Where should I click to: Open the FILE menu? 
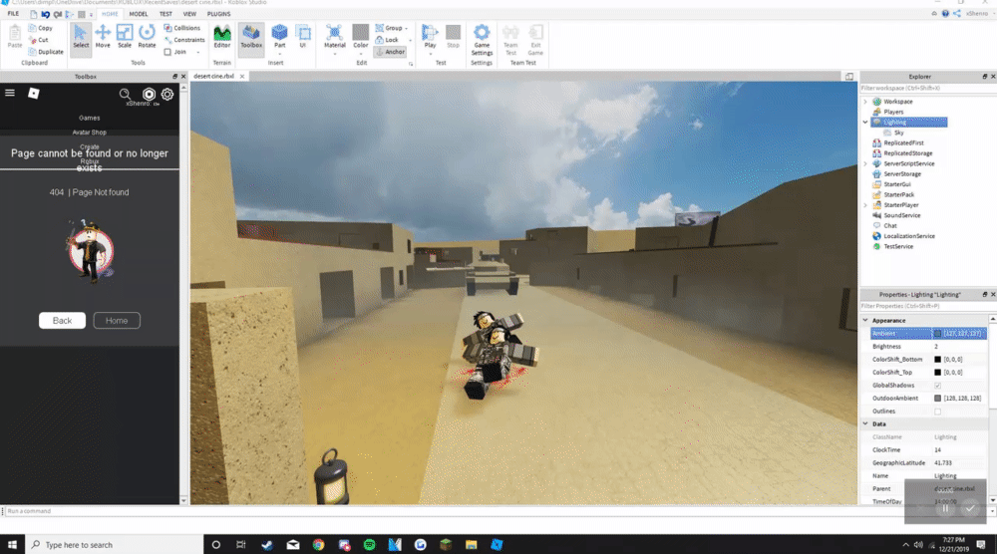point(13,14)
